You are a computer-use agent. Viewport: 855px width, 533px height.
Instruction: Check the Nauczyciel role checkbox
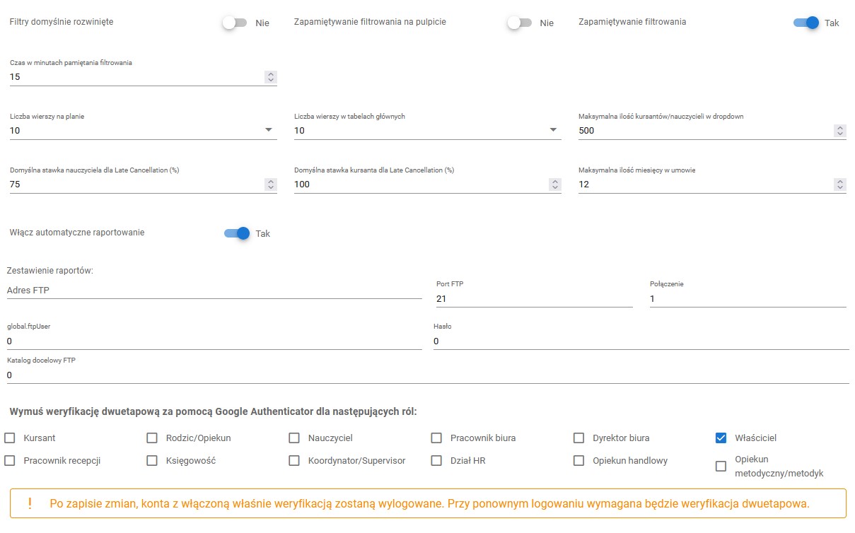(294, 438)
